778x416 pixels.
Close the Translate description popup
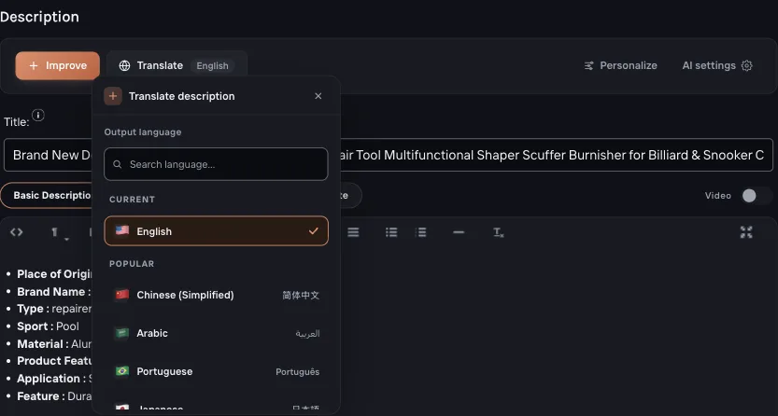[x=318, y=96]
